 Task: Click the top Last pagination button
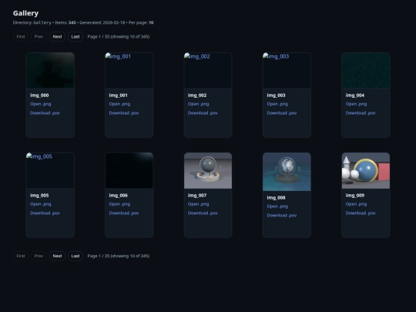75,37
